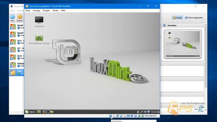Select the running Linux virtual machine
Viewport: 217px width, 122px height.
click(17, 73)
